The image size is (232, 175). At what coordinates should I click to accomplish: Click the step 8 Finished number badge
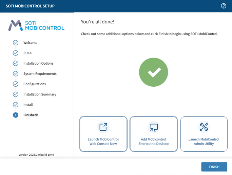pyautogui.click(x=15, y=115)
